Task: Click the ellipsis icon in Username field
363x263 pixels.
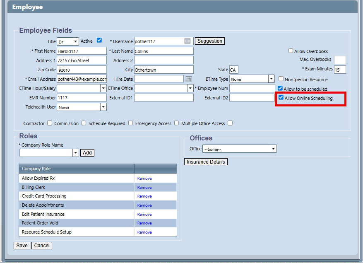Action: click(x=188, y=41)
